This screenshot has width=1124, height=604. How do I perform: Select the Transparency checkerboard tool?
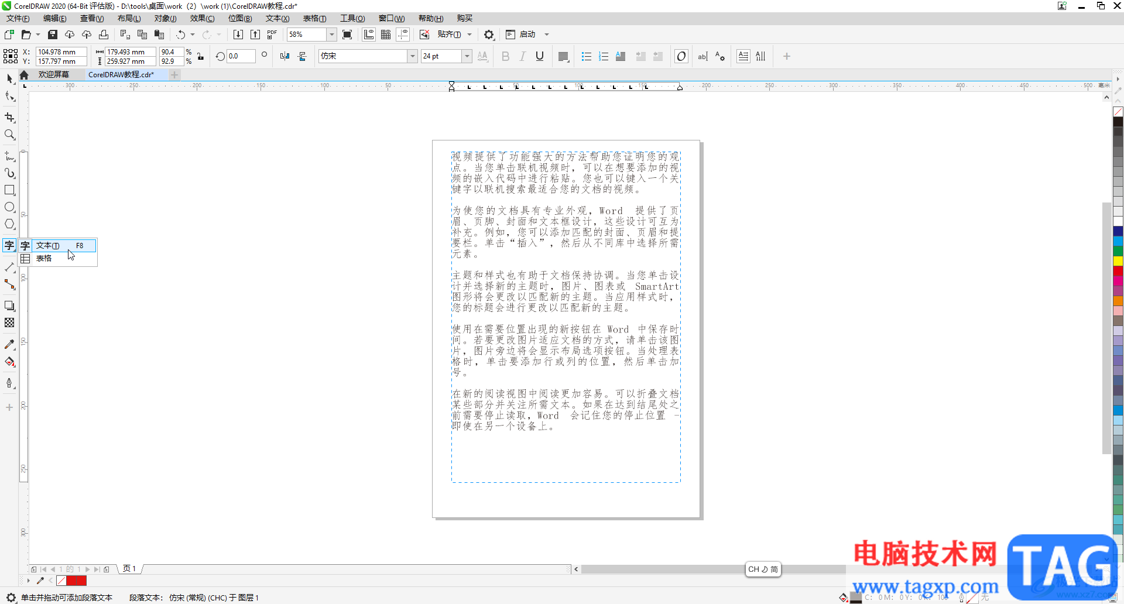[x=9, y=322]
